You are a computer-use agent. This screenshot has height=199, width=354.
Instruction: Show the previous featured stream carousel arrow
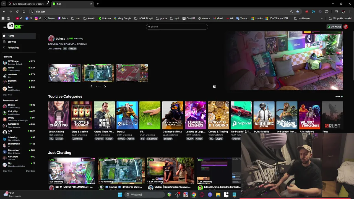click(91, 86)
